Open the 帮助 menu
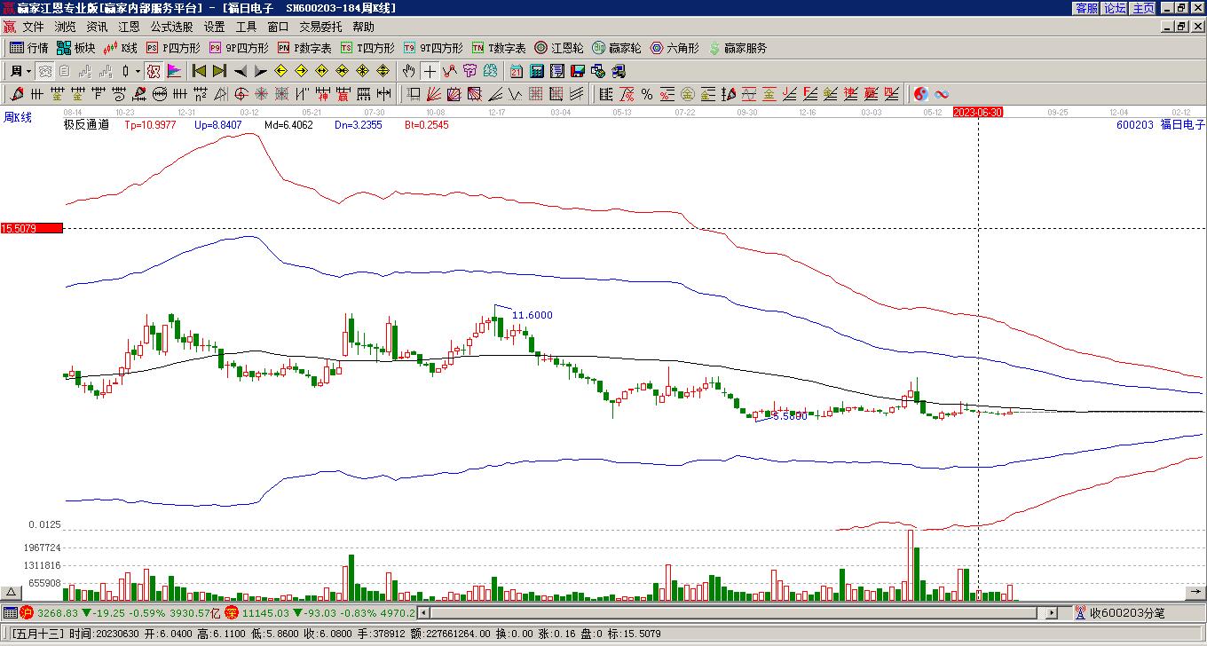 point(363,27)
